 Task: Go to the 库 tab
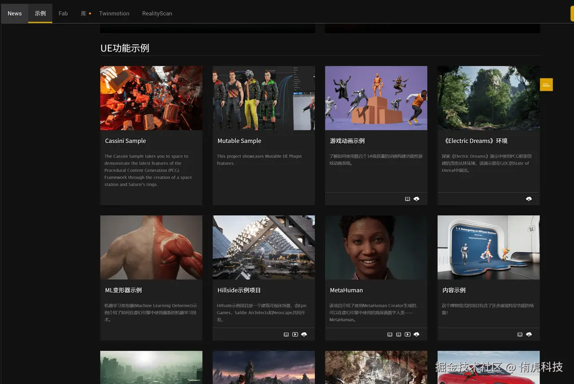point(83,13)
